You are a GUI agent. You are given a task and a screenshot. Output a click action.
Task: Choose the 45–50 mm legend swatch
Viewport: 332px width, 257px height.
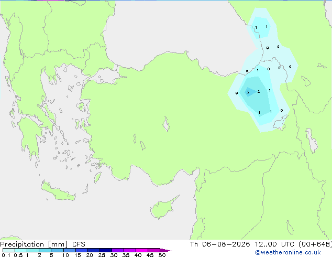pos(154,250)
